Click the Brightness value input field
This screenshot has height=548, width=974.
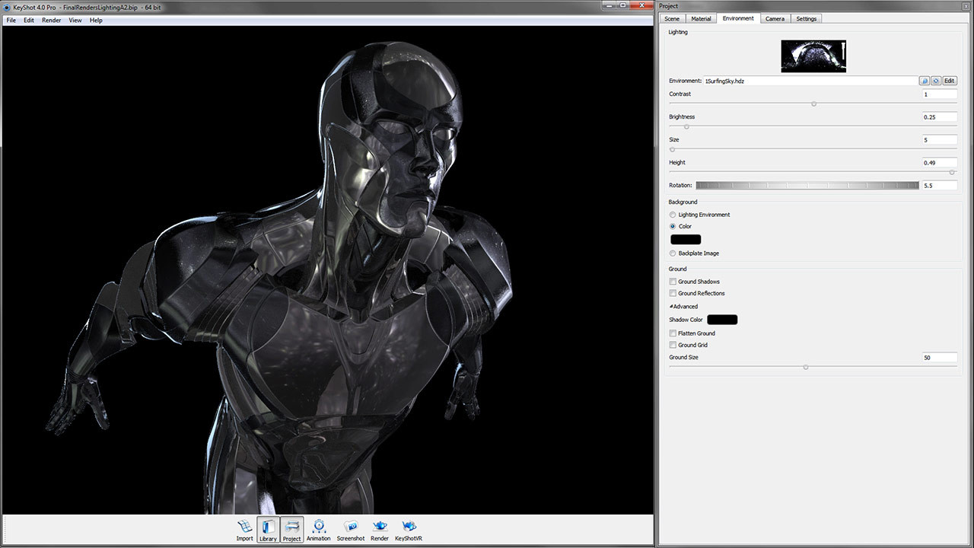click(939, 117)
